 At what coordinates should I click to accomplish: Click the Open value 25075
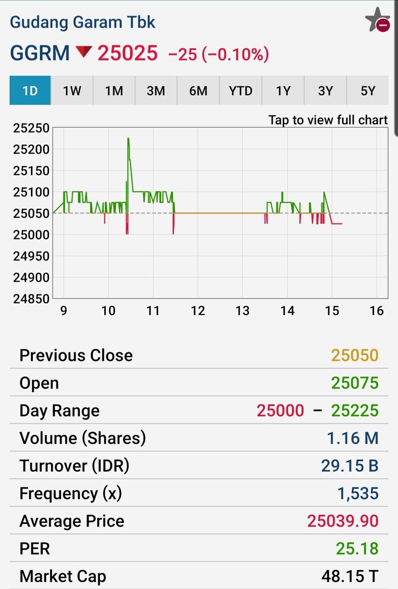tap(355, 383)
